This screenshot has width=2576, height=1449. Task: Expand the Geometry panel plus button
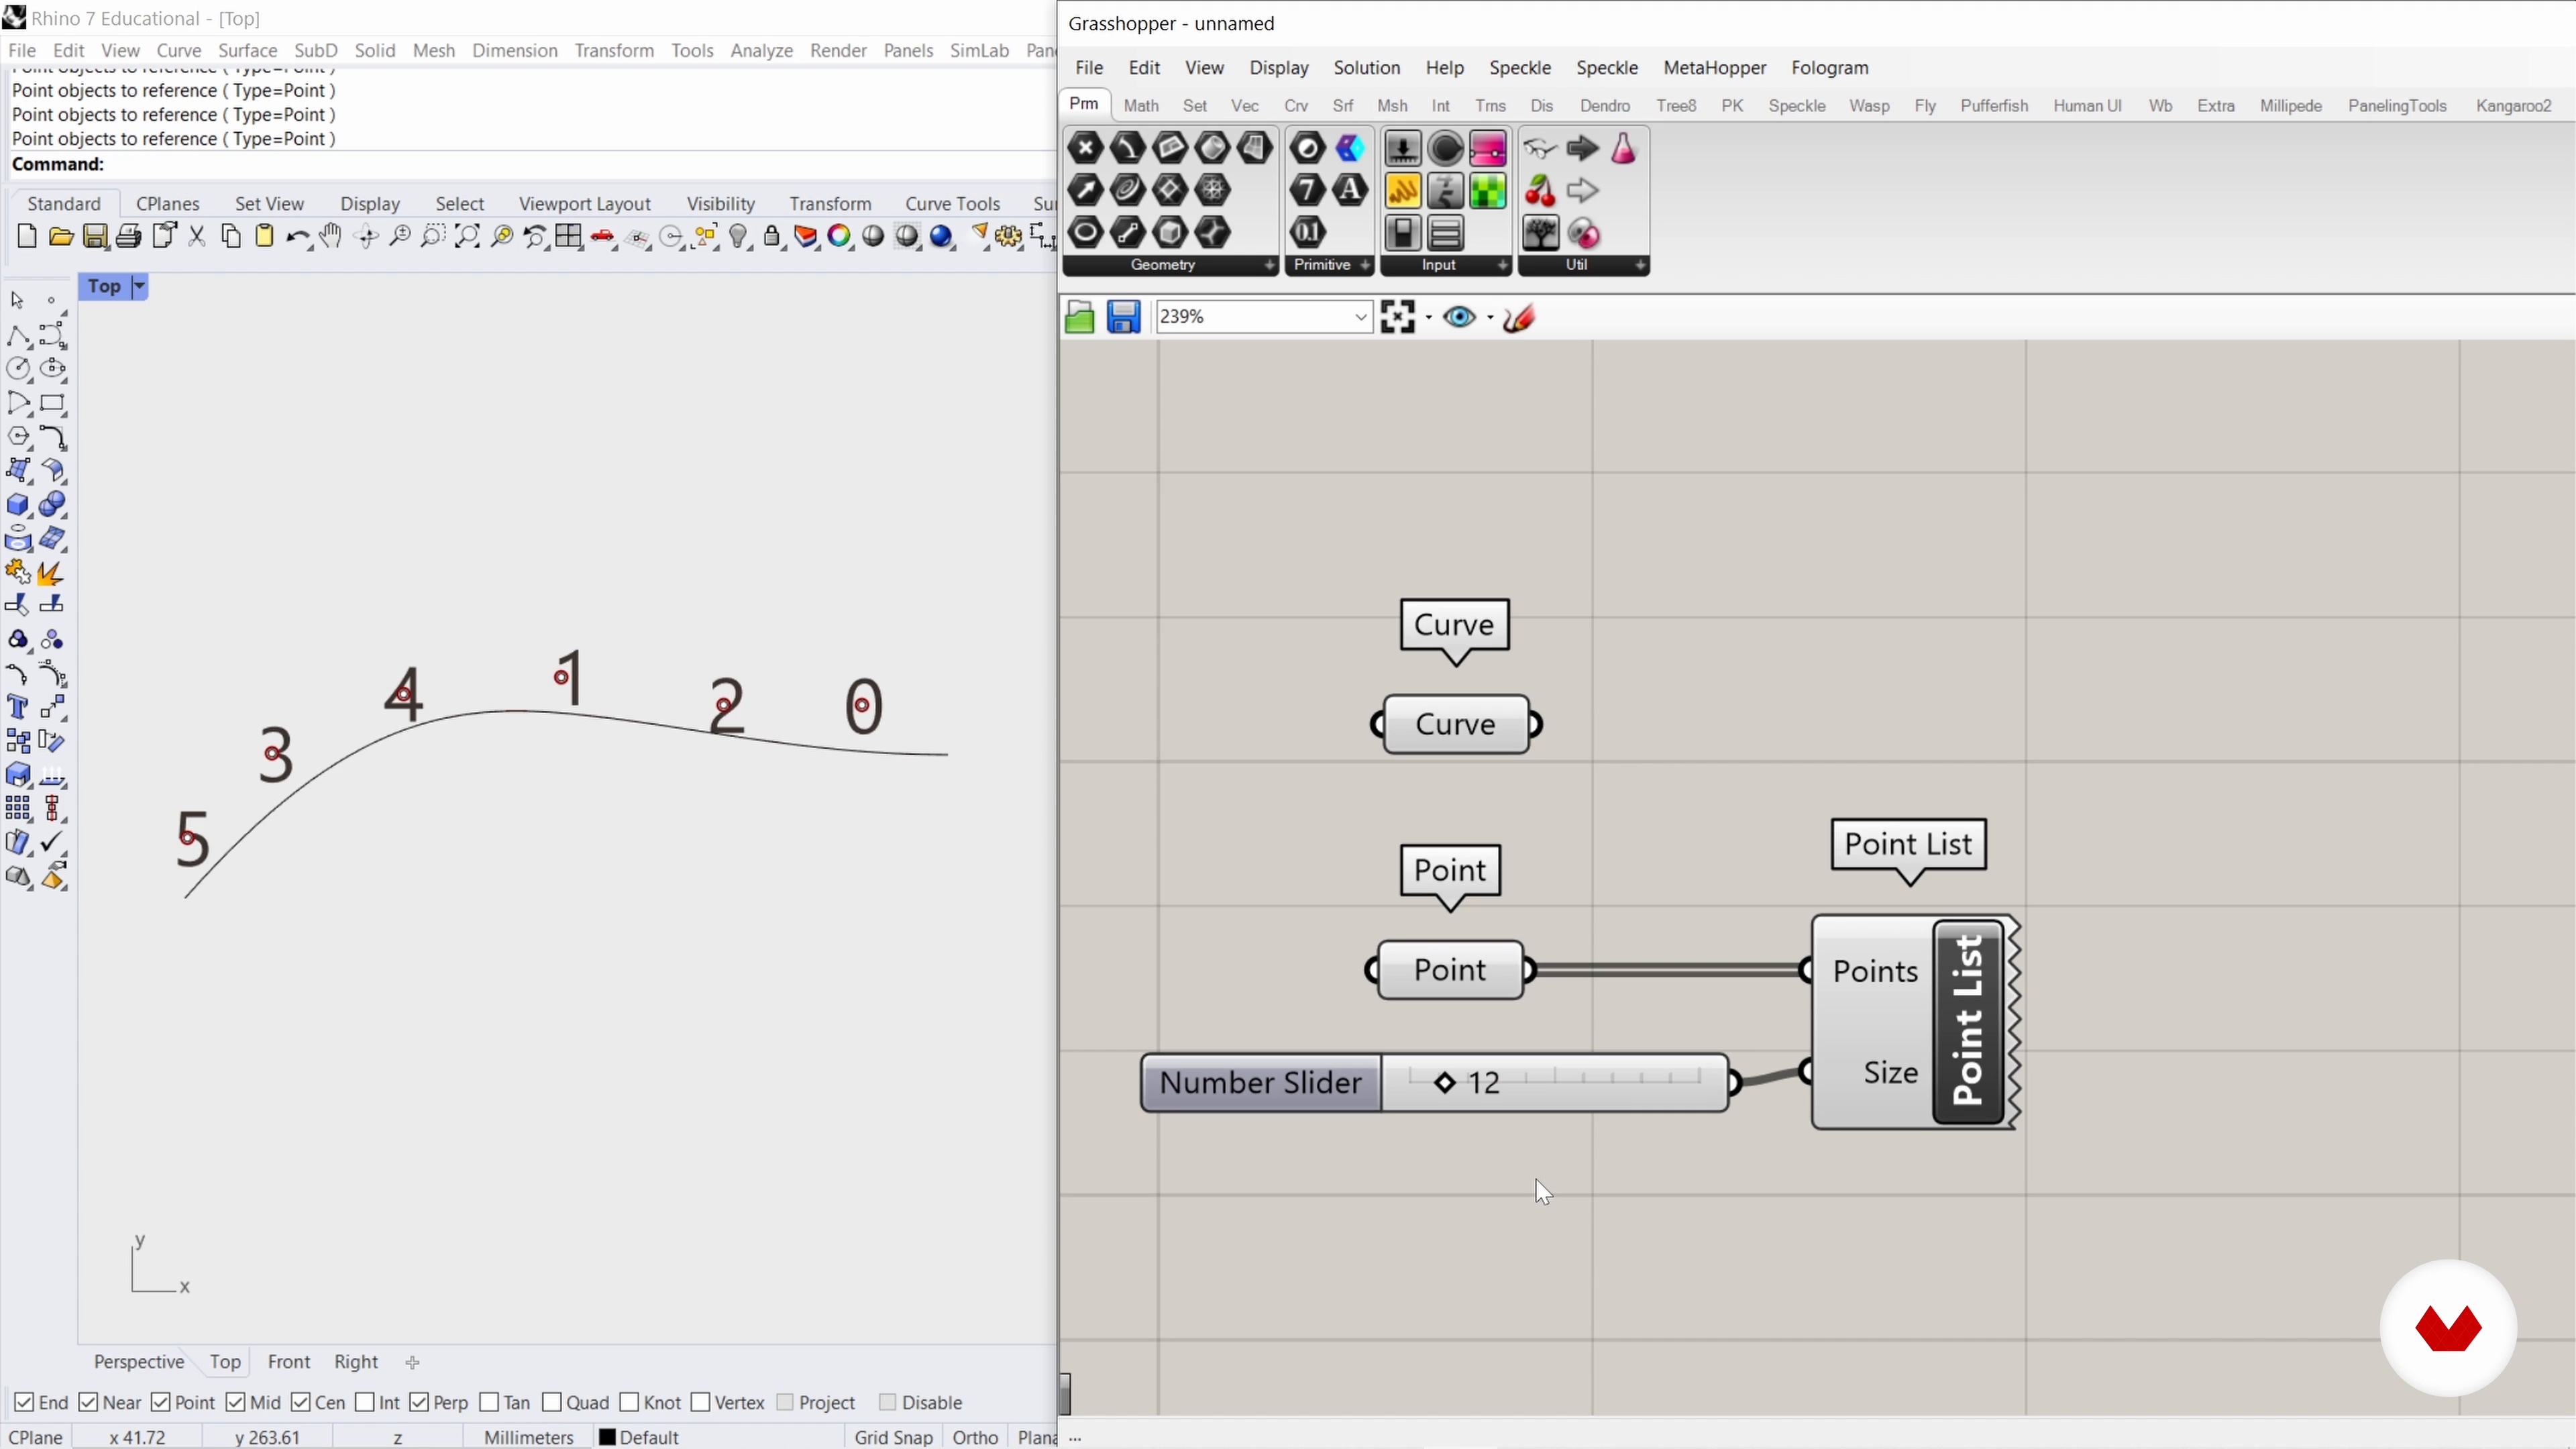1269,265
